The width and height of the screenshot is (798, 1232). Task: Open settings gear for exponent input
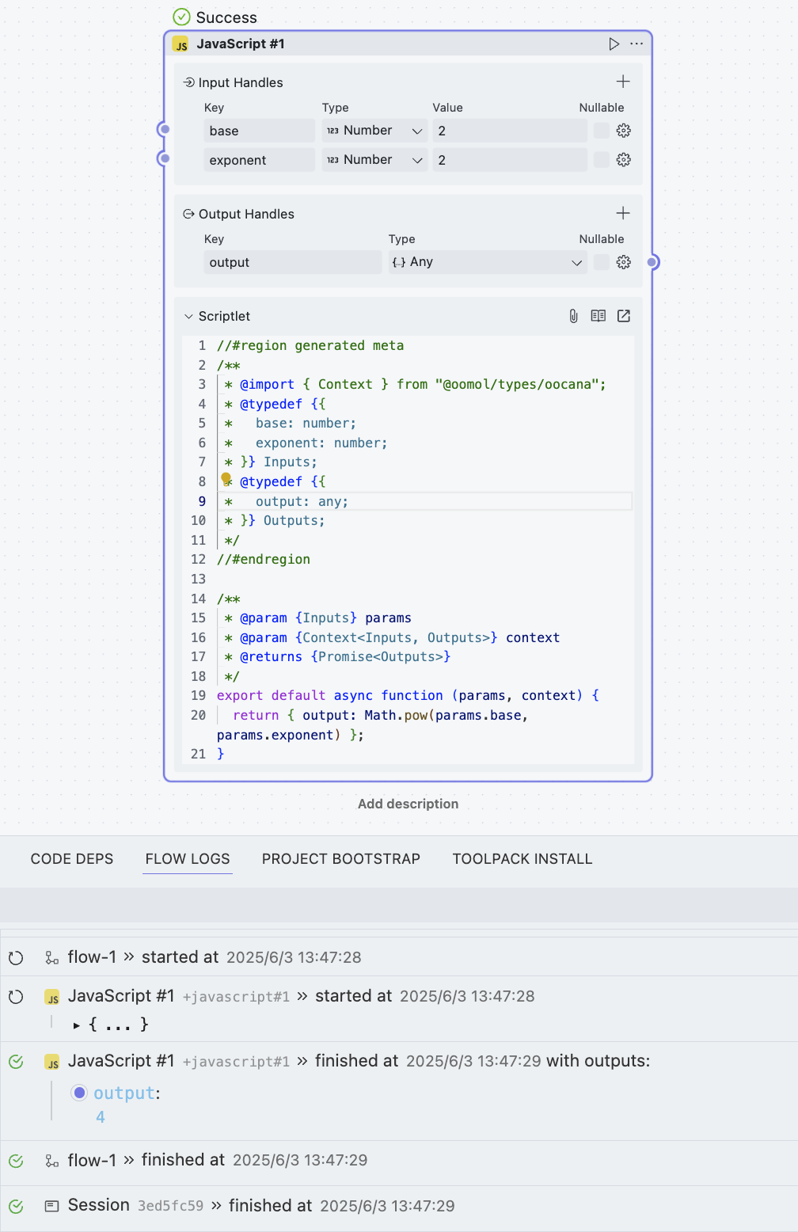click(x=624, y=160)
